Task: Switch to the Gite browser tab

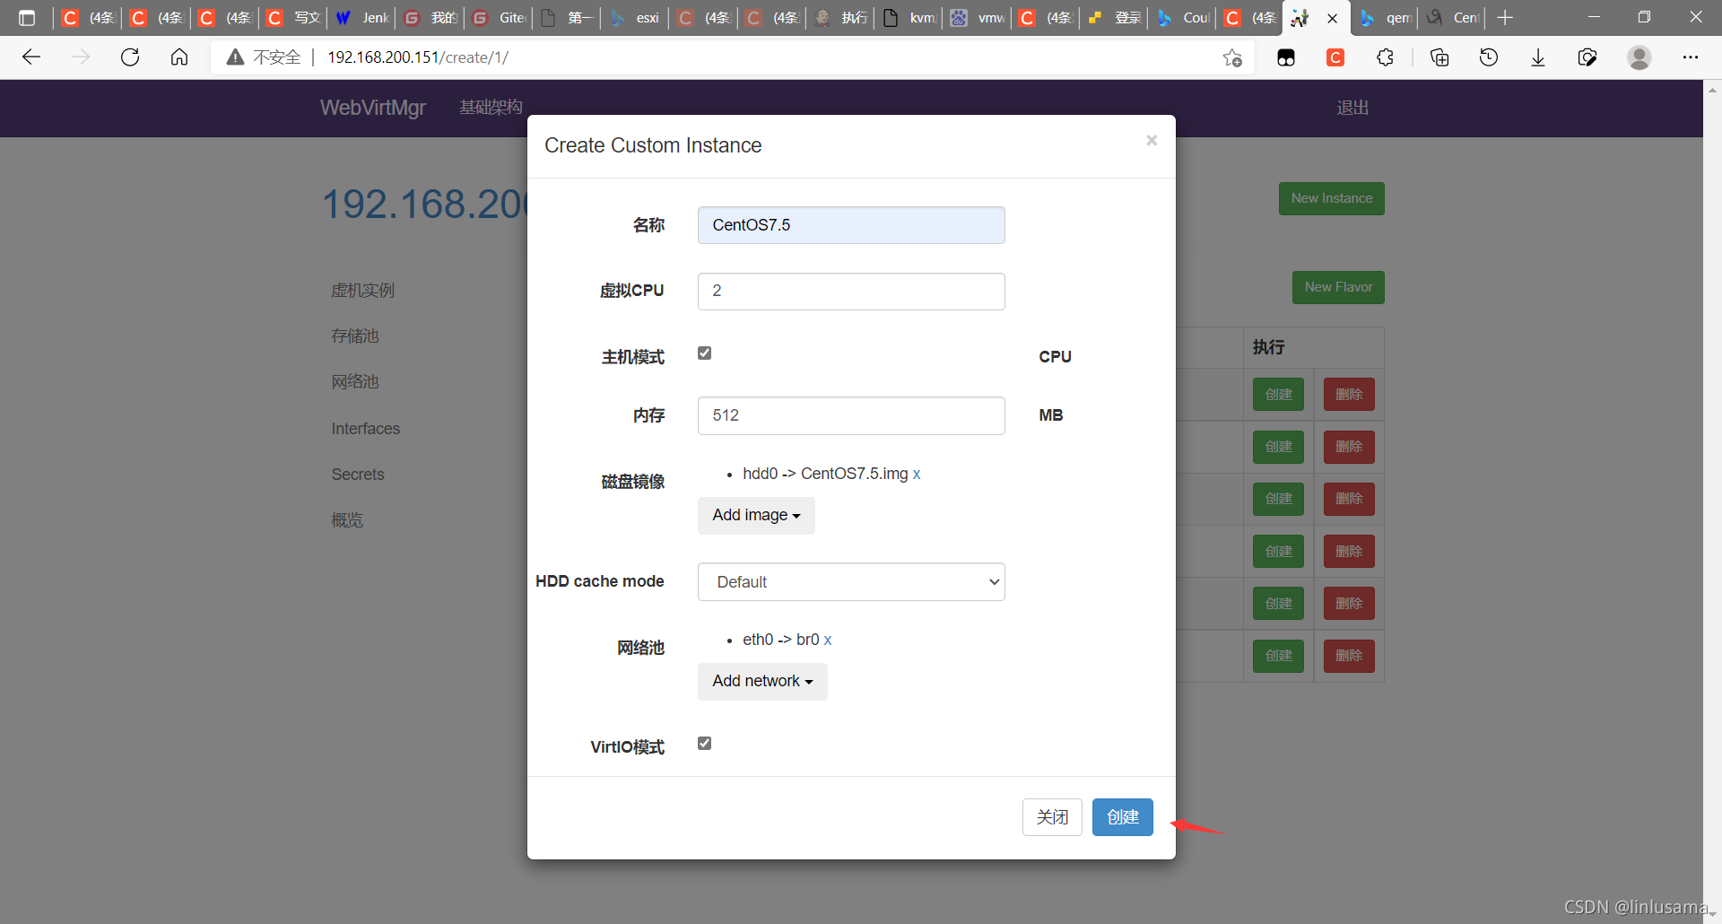Action: pos(499,18)
